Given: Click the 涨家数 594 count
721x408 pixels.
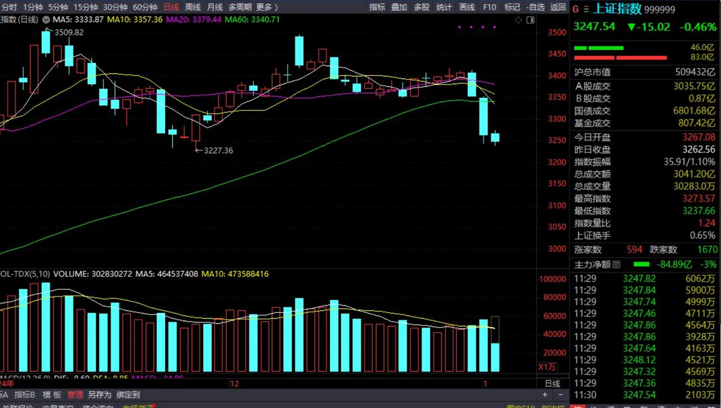Looking at the screenshot, I should [x=634, y=250].
